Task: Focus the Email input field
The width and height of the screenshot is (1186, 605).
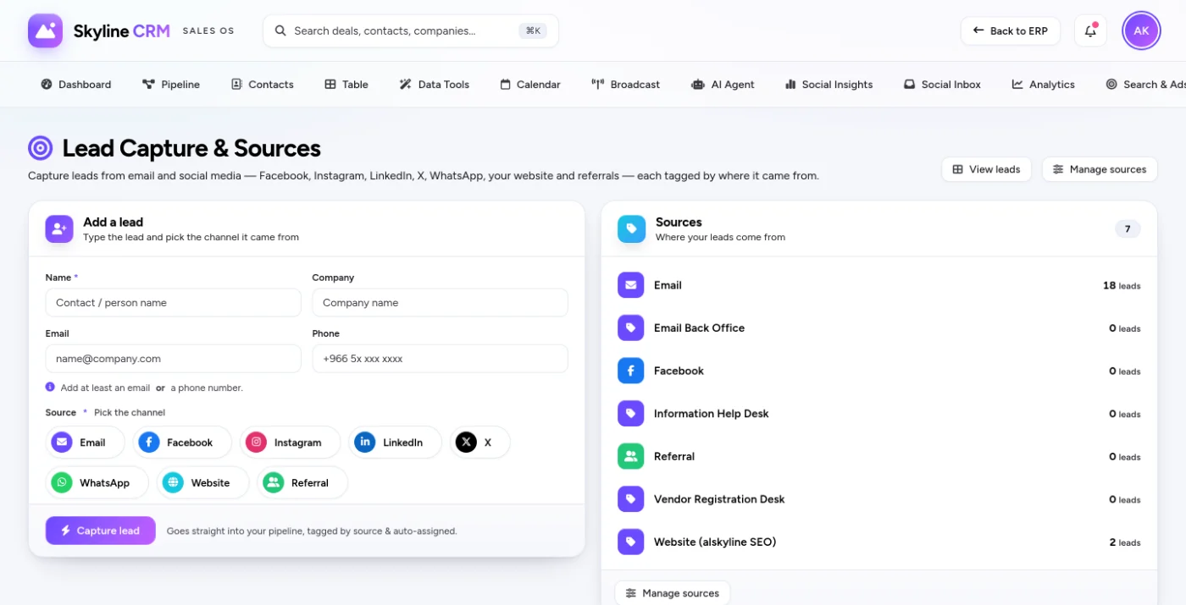Action: [x=174, y=359]
